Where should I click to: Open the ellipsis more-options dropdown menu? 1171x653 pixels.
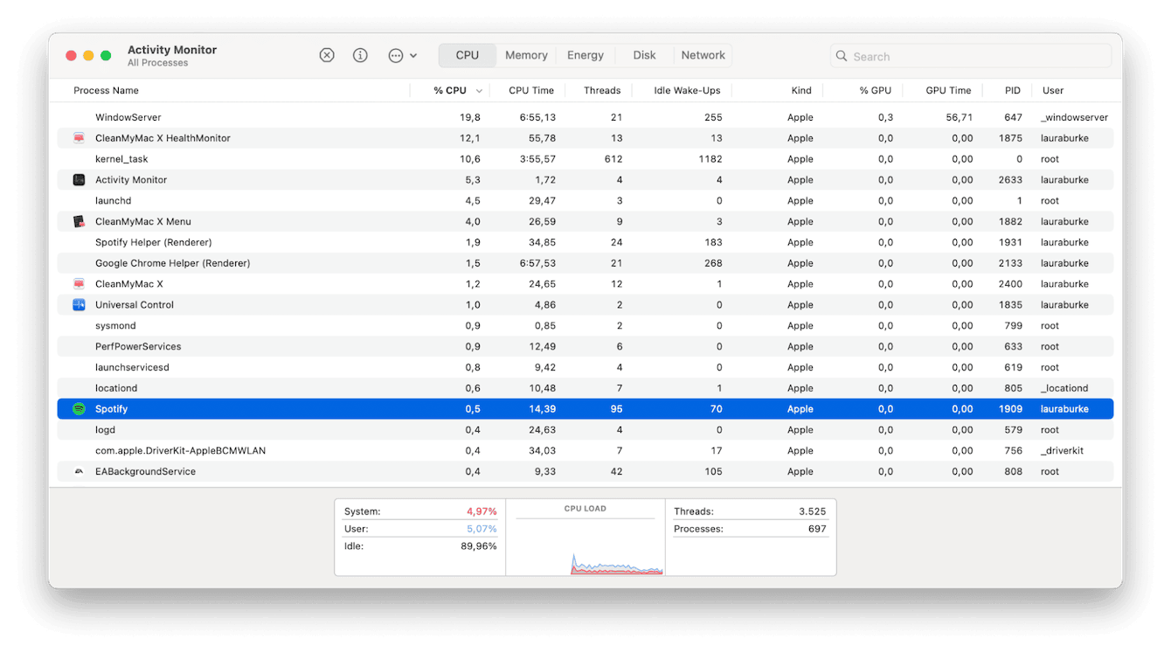[402, 55]
